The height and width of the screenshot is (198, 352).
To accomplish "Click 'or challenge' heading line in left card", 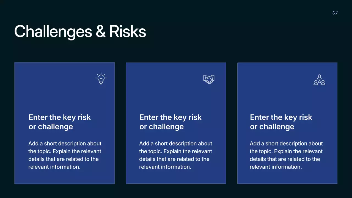I will pyautogui.click(x=51, y=127).
